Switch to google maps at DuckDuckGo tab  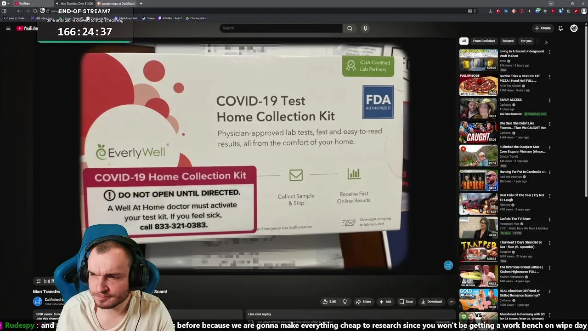[117, 4]
